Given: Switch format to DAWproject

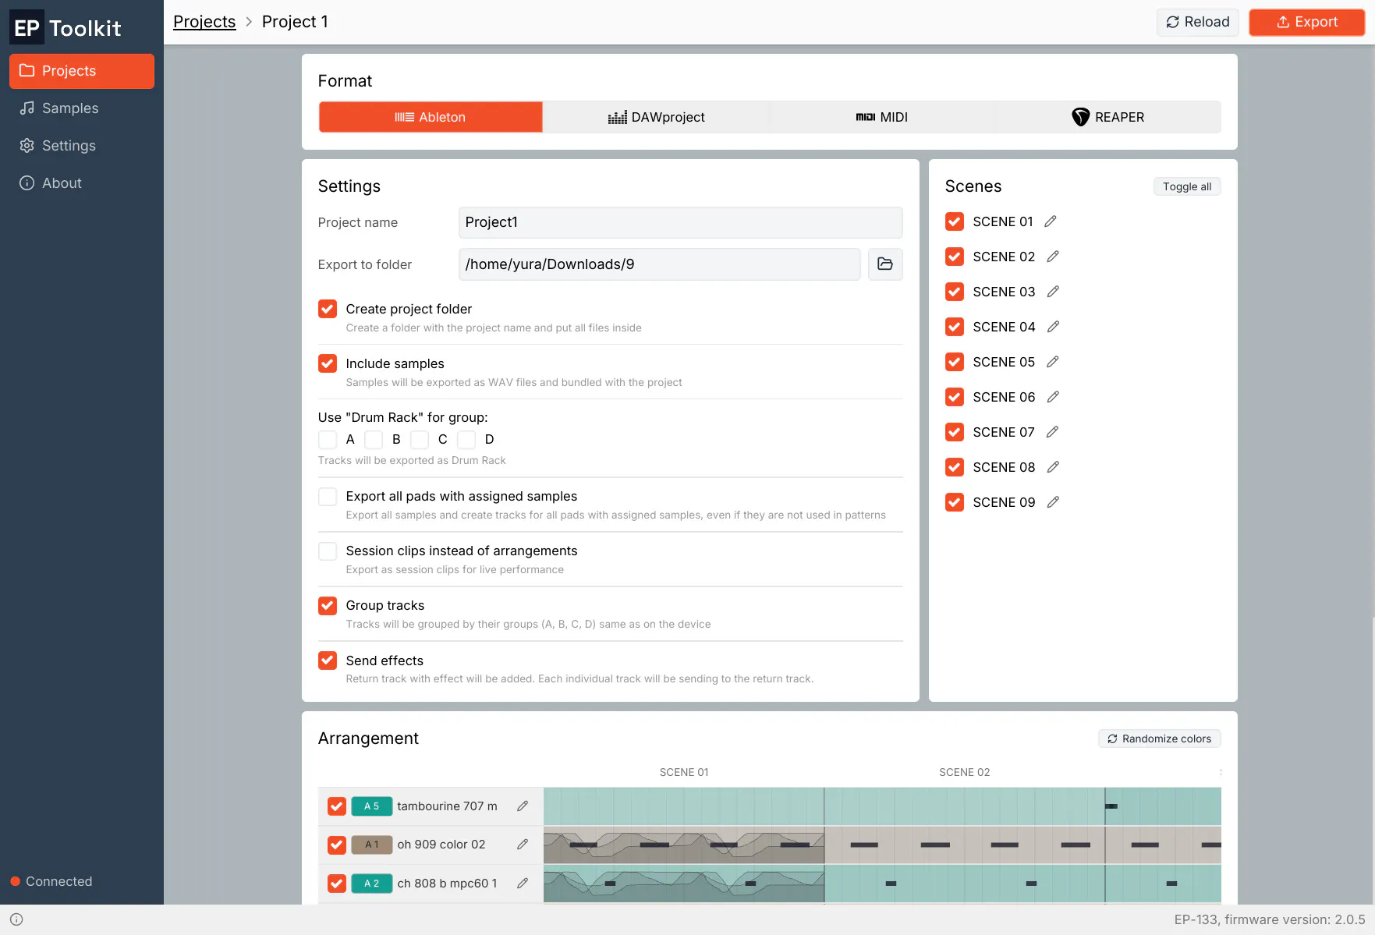Looking at the screenshot, I should [x=656, y=117].
